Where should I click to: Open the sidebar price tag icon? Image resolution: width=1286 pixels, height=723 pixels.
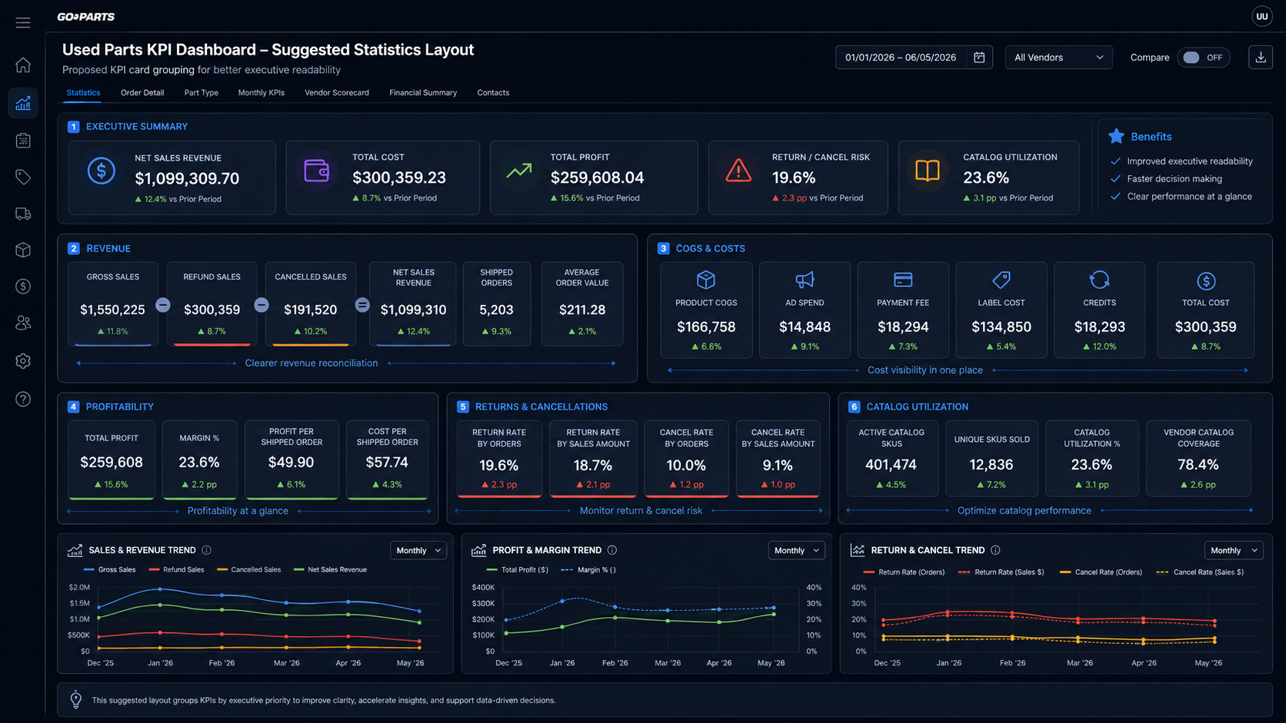[23, 177]
